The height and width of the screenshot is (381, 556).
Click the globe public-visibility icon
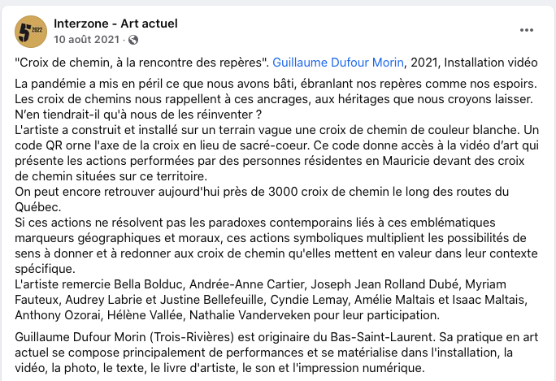click(134, 39)
